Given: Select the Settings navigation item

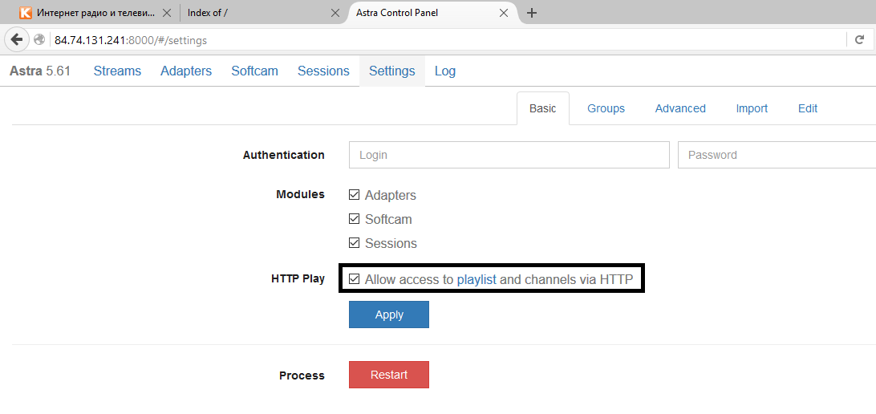Looking at the screenshot, I should pos(392,71).
